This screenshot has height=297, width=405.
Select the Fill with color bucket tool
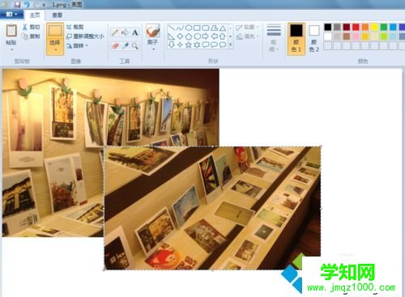(x=125, y=32)
